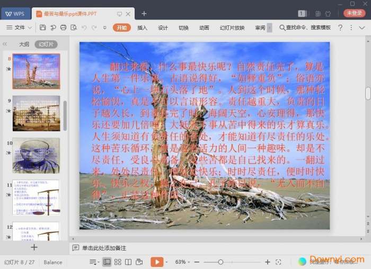
Task: Add a new document tab
Action: tap(144, 14)
